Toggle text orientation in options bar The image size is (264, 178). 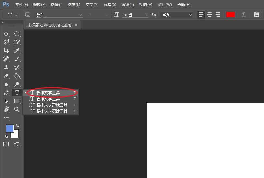click(28, 15)
